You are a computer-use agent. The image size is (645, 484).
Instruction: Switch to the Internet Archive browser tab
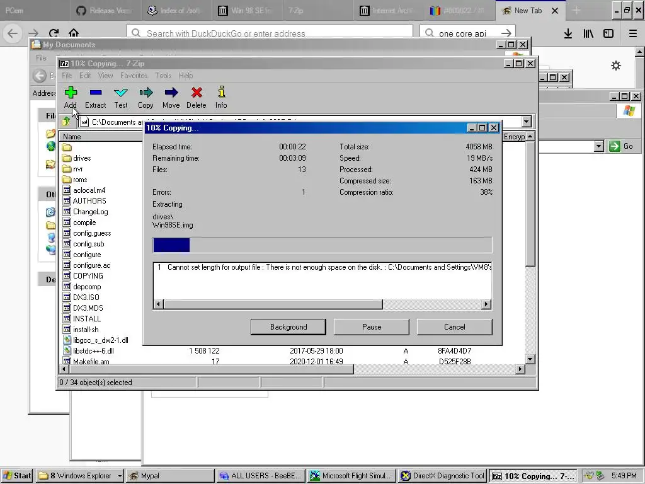(x=389, y=11)
